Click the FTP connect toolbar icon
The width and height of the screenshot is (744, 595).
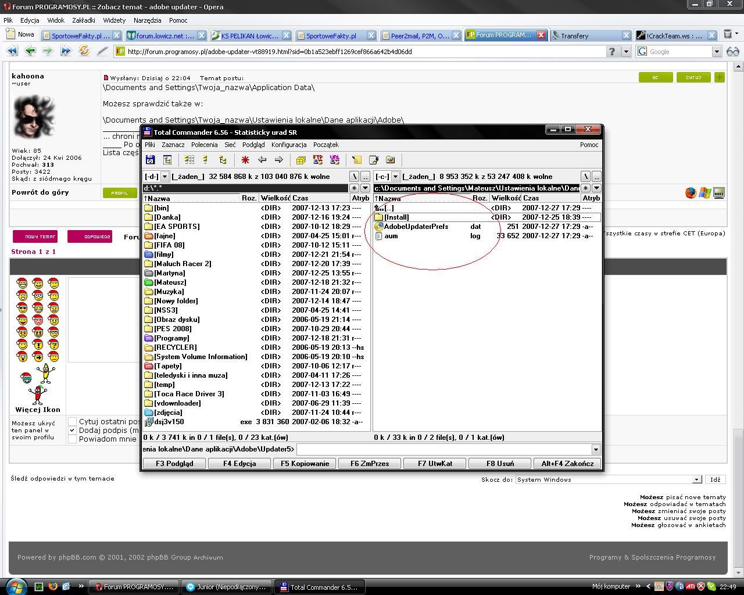pos(318,160)
